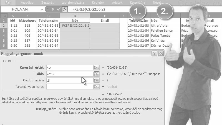Collapse dialog via Keresési_érték range selector icon
Viewport: 222px width, 125px height.
96,67
